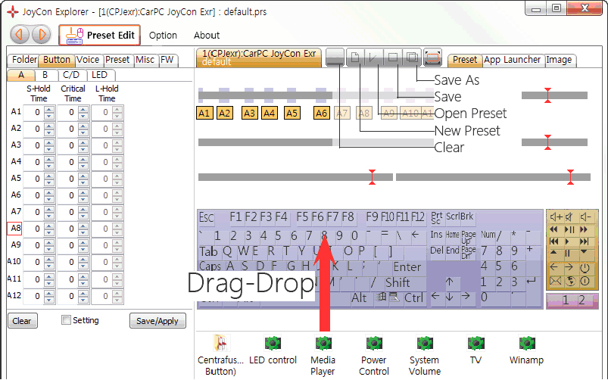Select the B button group tab
The width and height of the screenshot is (608, 380).
tap(45, 75)
